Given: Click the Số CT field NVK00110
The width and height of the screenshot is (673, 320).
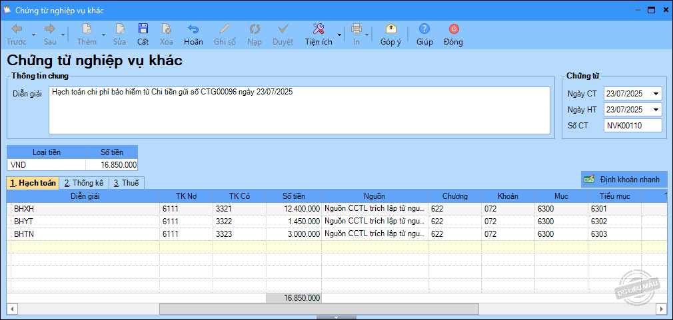Looking at the screenshot, I should [x=633, y=126].
